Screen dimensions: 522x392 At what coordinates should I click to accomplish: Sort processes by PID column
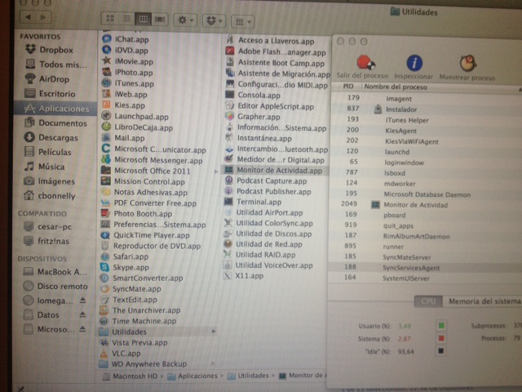[347, 87]
